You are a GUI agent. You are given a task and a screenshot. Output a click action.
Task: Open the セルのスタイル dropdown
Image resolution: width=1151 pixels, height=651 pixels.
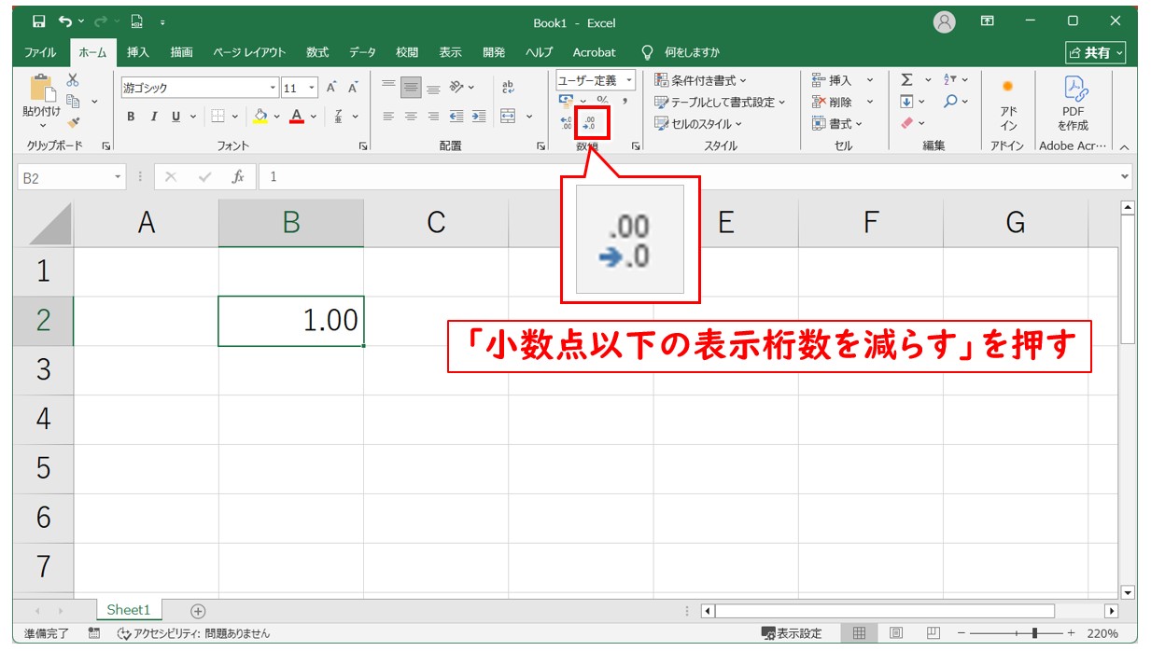point(698,123)
